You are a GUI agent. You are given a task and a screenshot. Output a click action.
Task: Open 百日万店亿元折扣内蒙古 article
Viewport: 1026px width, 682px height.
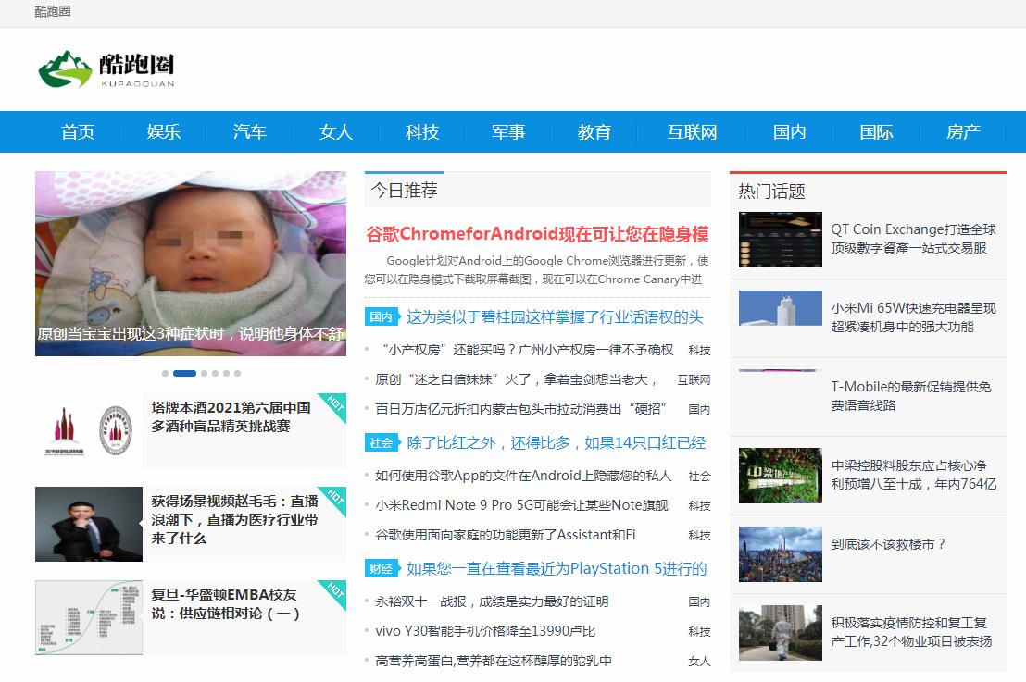520,409
